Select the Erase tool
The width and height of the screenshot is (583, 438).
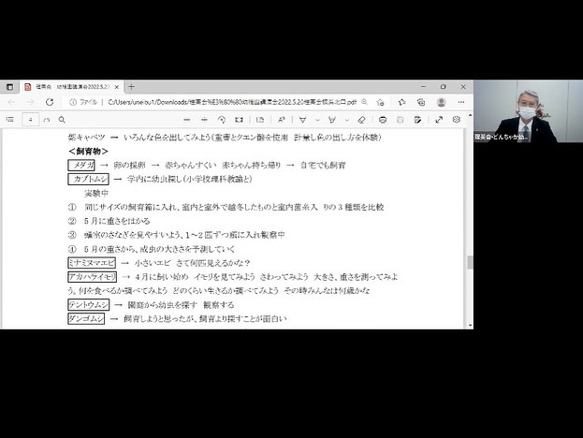coord(361,120)
